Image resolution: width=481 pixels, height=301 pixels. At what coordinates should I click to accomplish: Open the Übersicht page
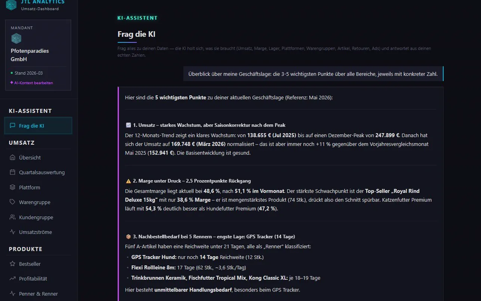click(x=38, y=157)
